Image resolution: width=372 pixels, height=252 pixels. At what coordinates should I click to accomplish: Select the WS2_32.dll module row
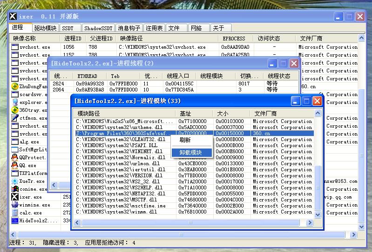coord(194,181)
